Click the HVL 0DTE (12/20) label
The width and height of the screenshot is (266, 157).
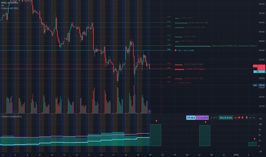(186, 51)
